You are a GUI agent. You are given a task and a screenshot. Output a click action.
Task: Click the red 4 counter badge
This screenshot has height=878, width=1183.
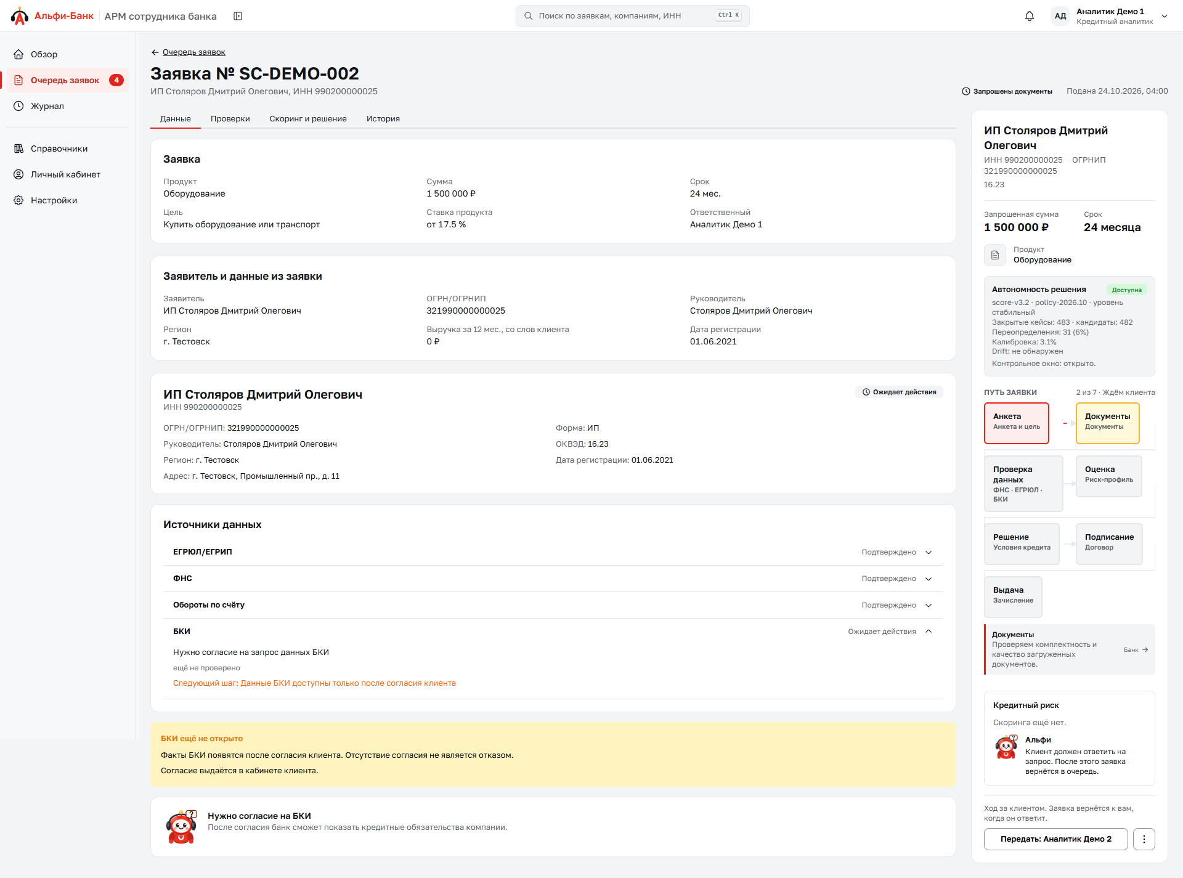point(116,80)
